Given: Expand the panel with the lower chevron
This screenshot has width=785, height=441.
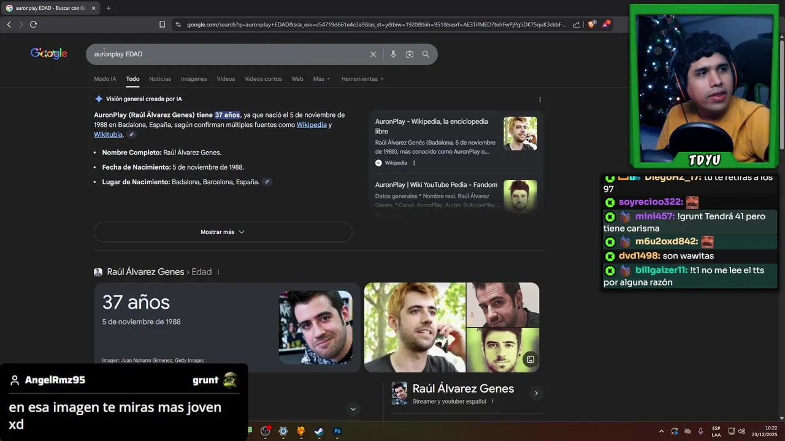Looking at the screenshot, I should coord(353,409).
